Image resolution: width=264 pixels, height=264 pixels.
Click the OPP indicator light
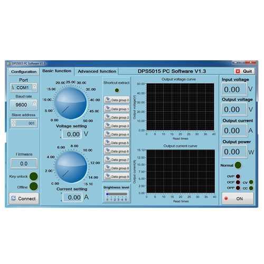point(238,188)
